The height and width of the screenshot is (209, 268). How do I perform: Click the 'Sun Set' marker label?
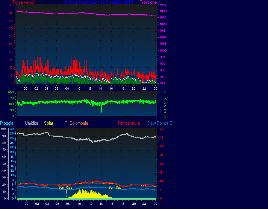115,188
